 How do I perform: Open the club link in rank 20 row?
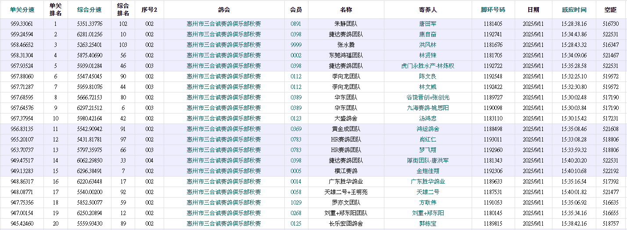224,223
